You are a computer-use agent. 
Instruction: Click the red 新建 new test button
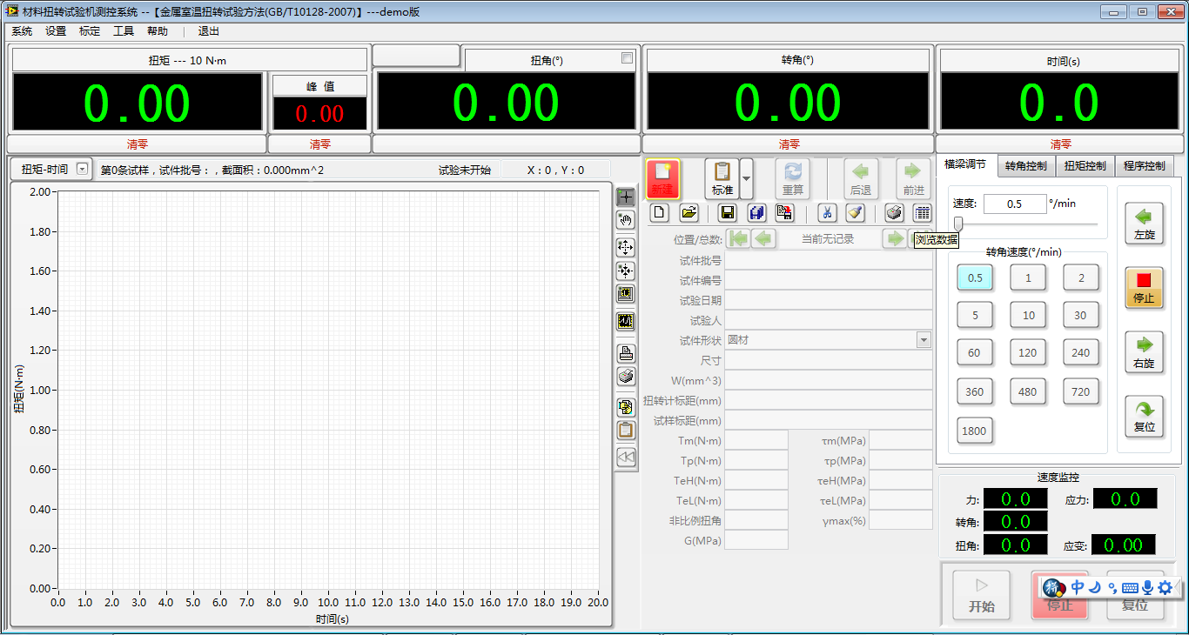663,178
